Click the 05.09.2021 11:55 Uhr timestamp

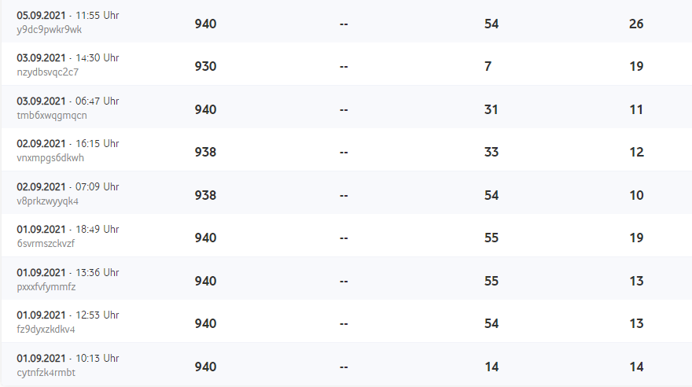68,16
